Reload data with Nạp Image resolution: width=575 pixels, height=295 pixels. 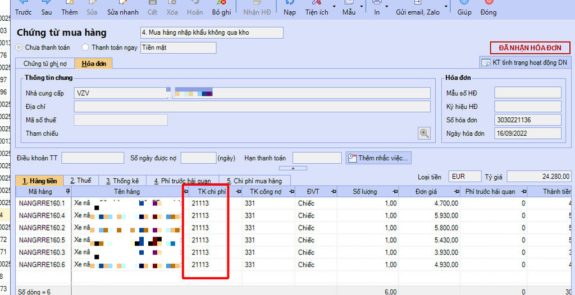coord(290,8)
